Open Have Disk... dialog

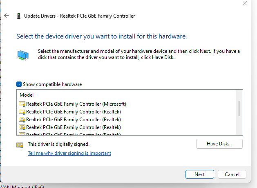pos(219,144)
